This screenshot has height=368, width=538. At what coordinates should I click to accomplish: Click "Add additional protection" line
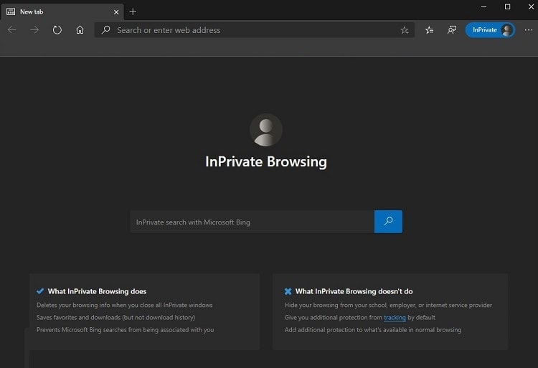pyautogui.click(x=373, y=330)
